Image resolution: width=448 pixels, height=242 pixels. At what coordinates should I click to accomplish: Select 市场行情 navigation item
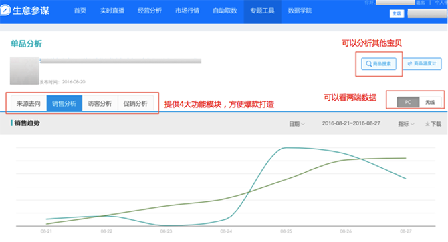click(187, 11)
